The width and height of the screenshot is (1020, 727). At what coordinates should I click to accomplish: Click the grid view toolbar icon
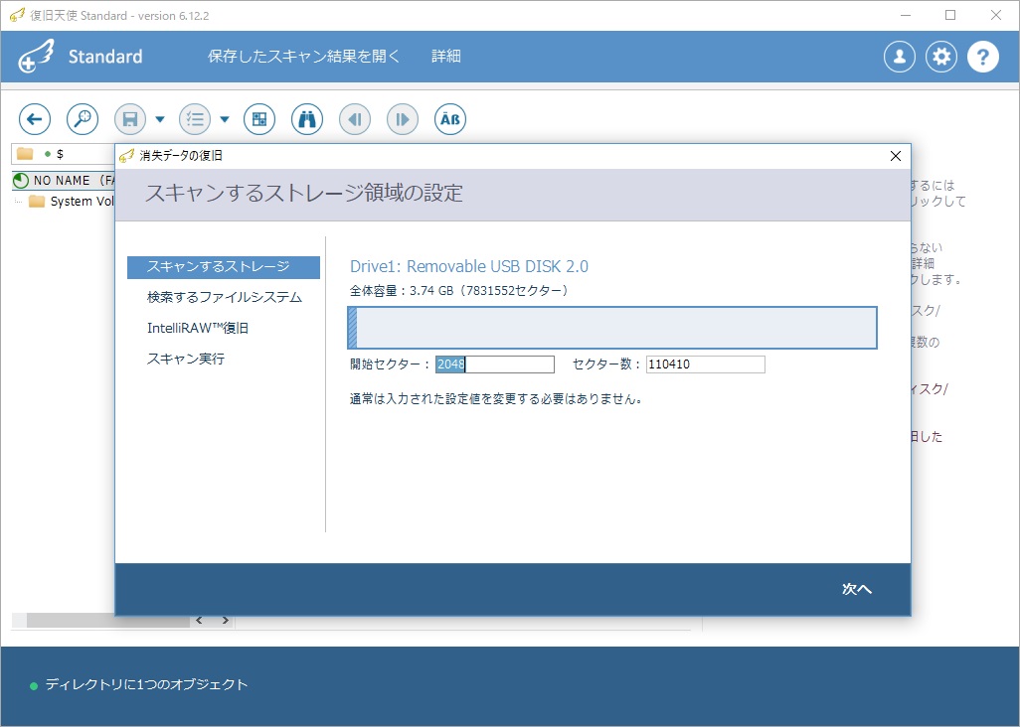click(x=259, y=119)
